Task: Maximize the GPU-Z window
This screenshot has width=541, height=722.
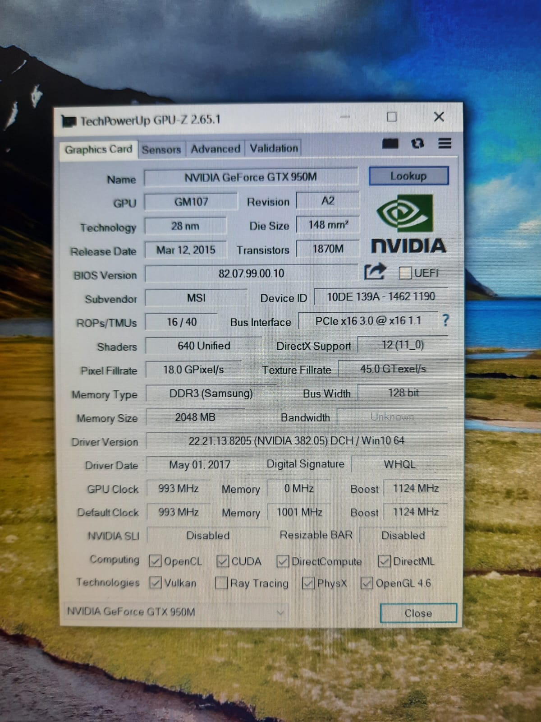Action: 392,117
